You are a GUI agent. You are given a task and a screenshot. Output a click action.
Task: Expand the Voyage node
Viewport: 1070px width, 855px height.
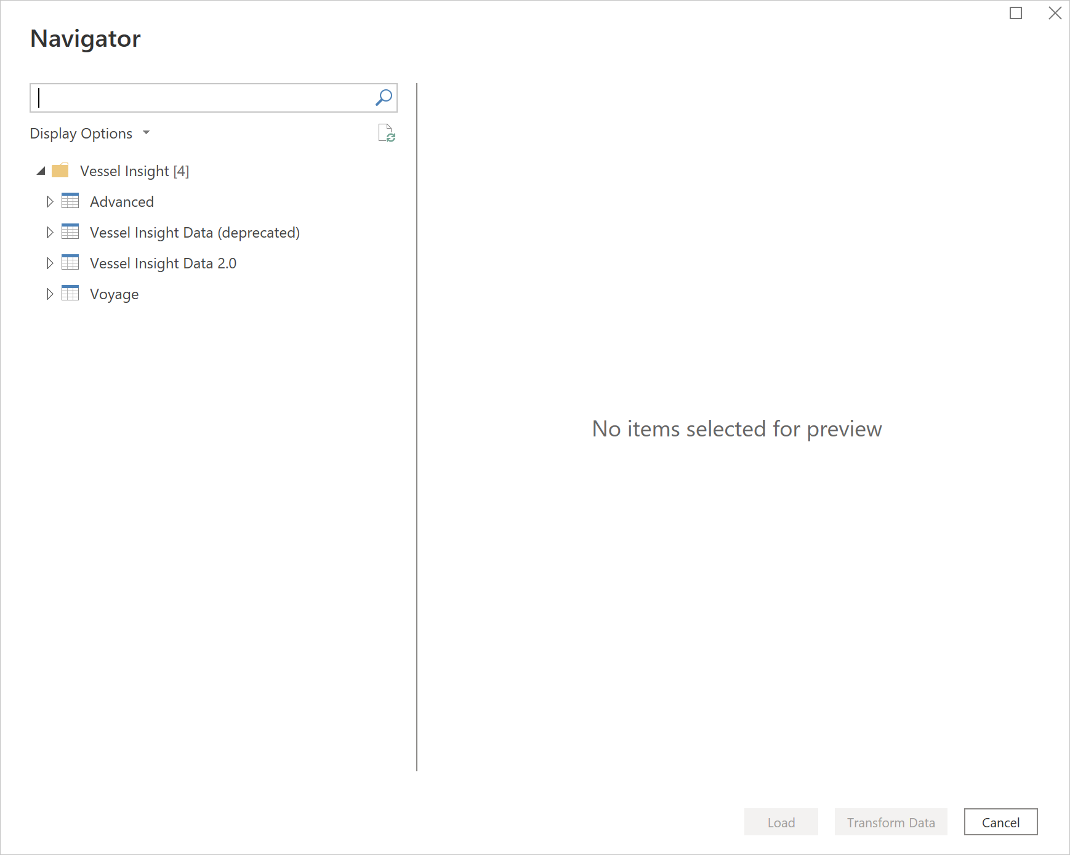(x=50, y=294)
